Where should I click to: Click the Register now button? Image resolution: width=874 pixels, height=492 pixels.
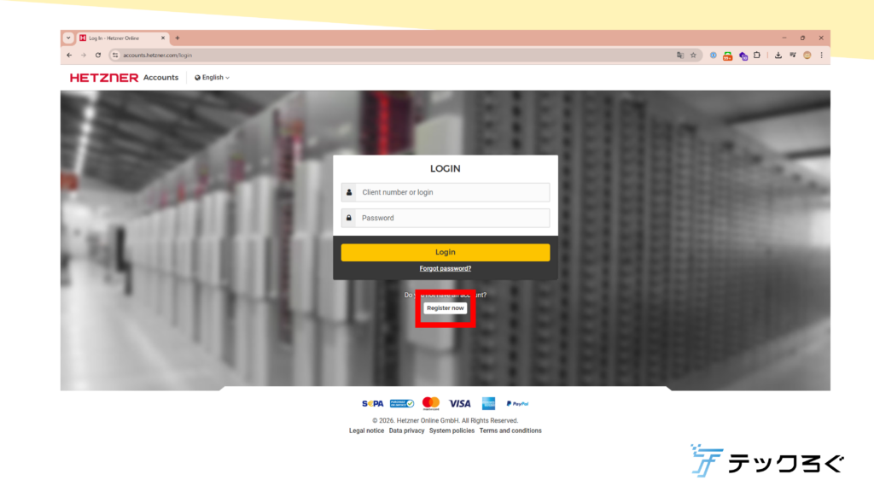[x=446, y=307]
